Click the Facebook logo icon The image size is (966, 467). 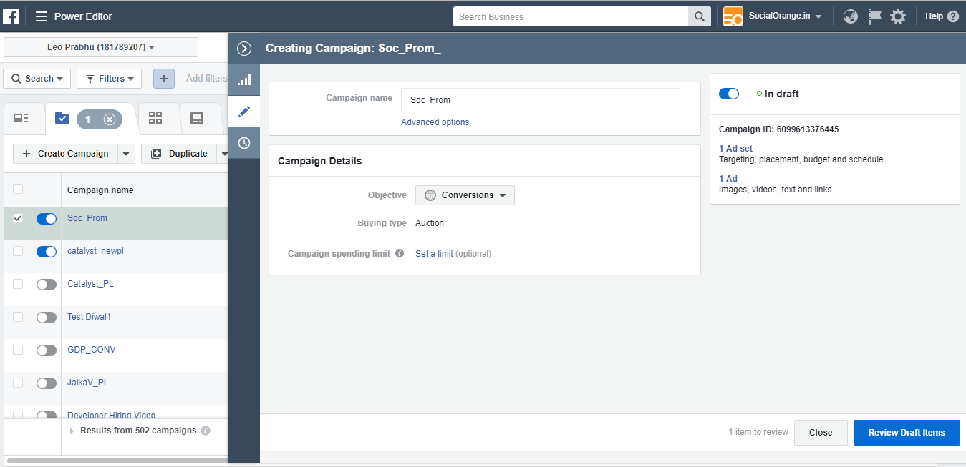pyautogui.click(x=11, y=16)
